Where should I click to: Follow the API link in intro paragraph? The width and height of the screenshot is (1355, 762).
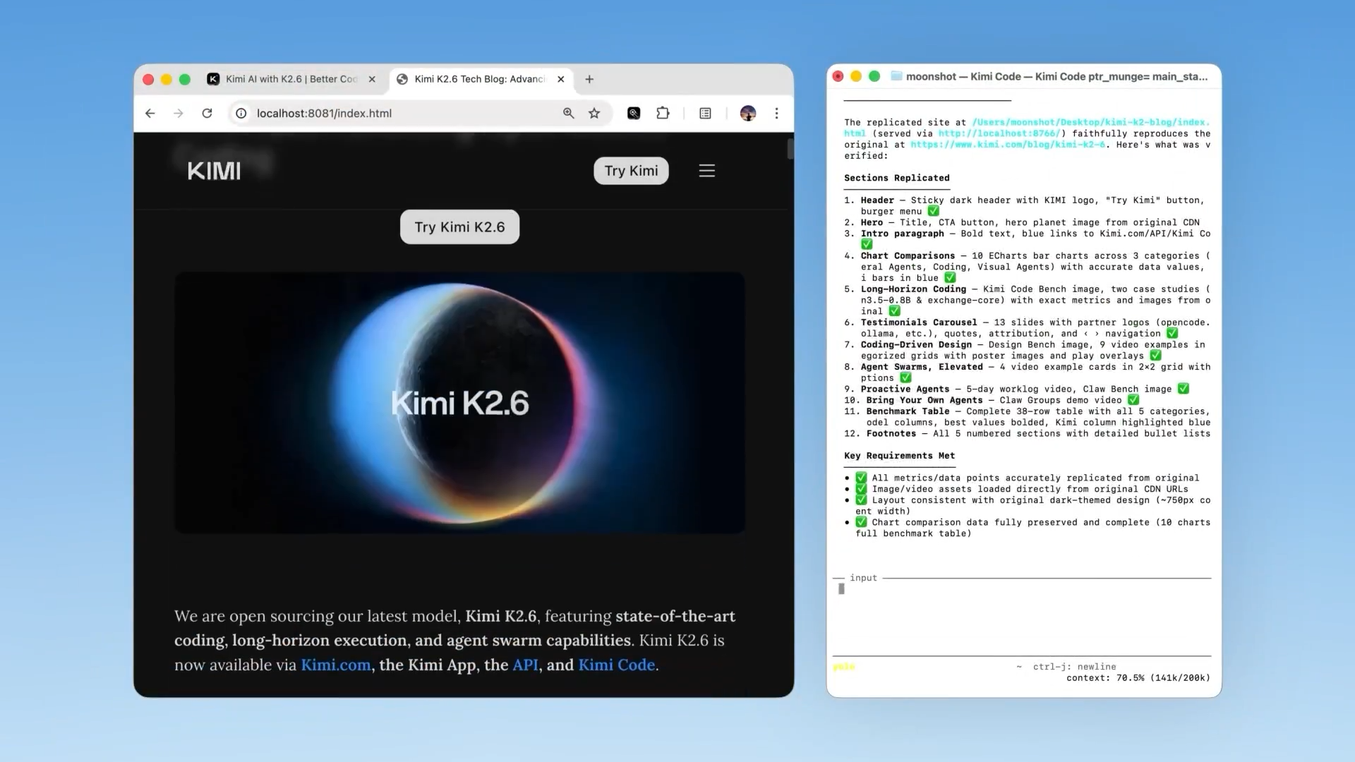point(525,665)
